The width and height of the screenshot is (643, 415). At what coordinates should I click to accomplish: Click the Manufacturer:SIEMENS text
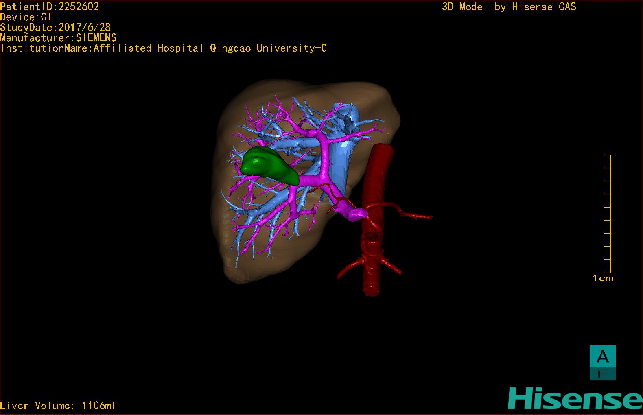click(58, 38)
